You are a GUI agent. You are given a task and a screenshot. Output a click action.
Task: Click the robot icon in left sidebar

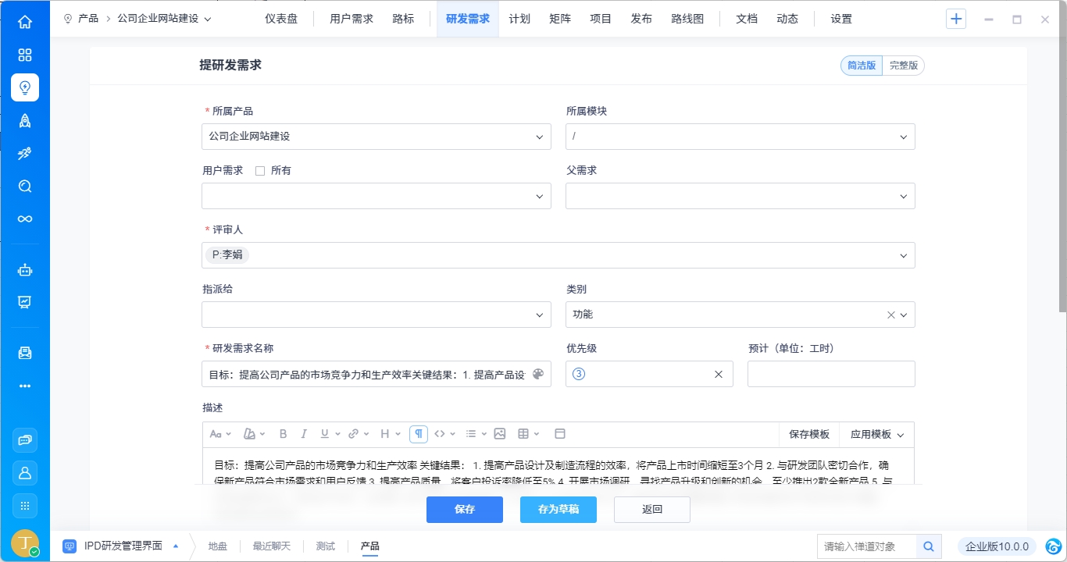25,271
